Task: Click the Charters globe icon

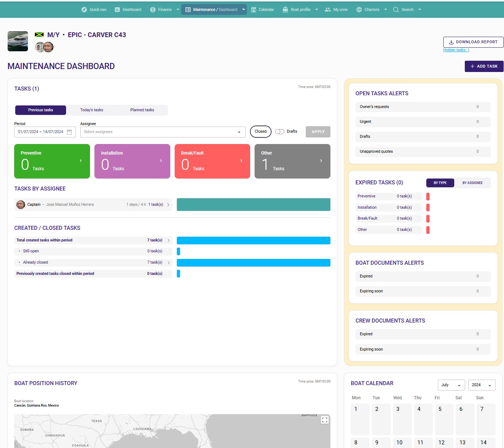Action: 359,9
